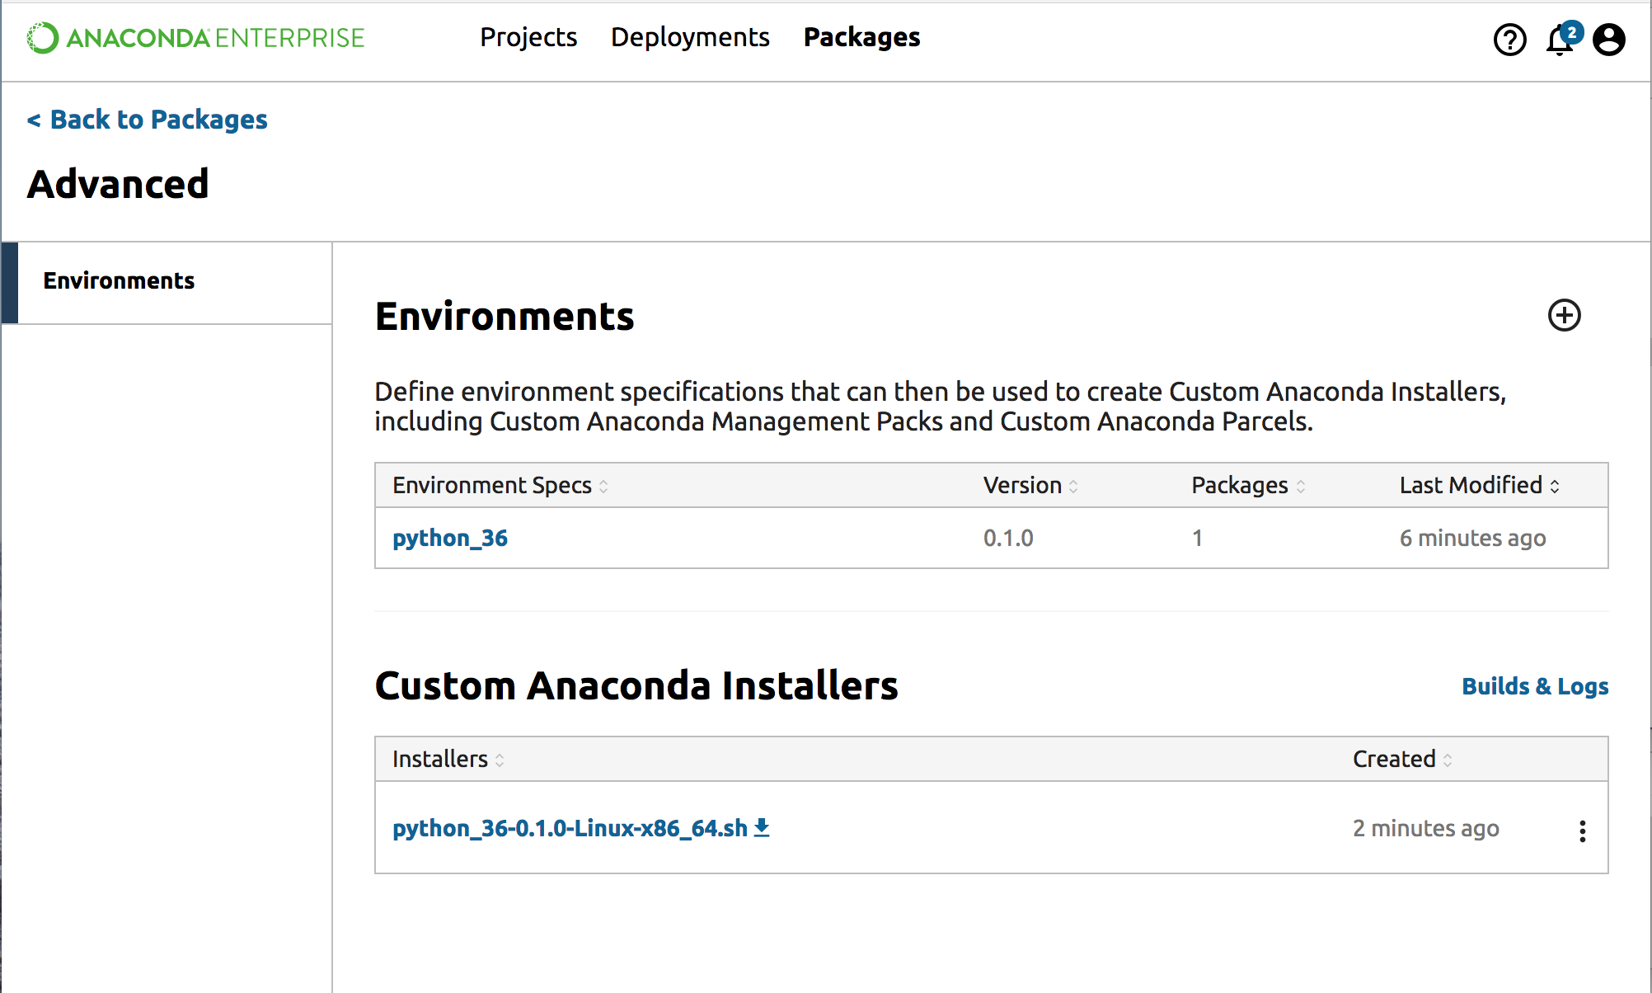Select Environments in the left sidebar

coord(120,281)
